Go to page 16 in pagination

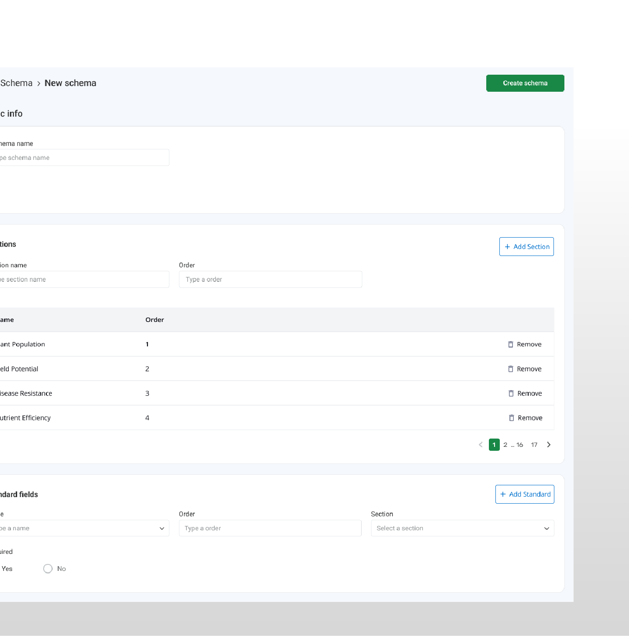coord(519,445)
